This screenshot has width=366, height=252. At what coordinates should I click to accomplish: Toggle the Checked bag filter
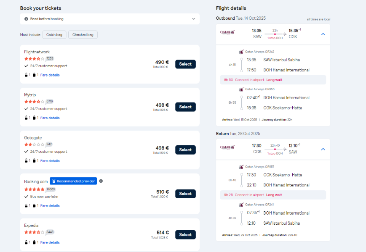83,35
